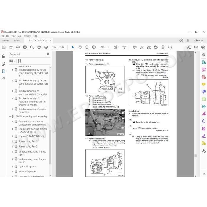Click the Stamp tool icon
The image size is (207, 207).
[x=156, y=47]
